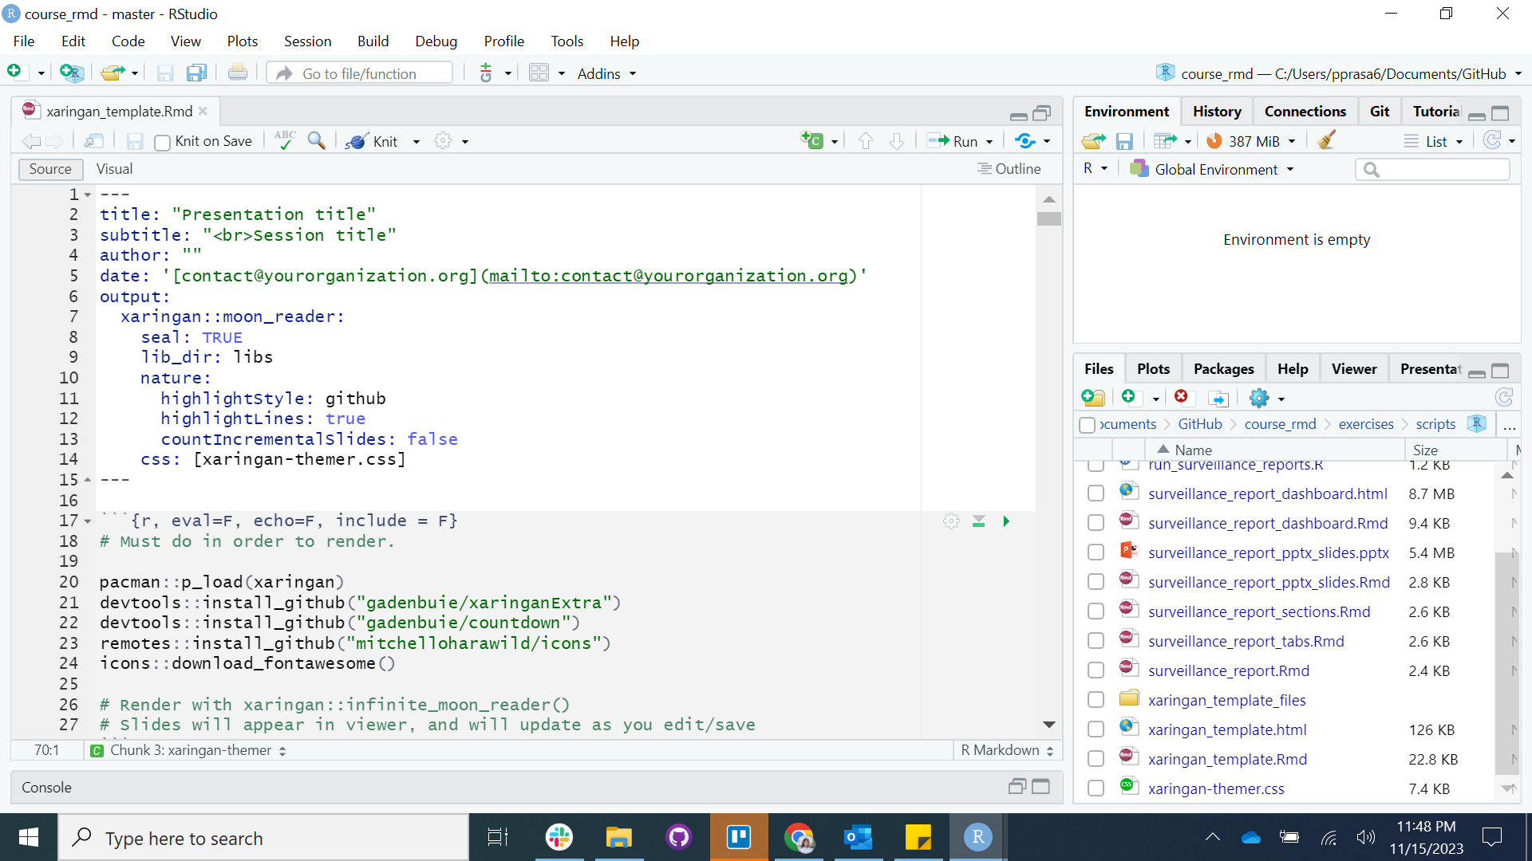This screenshot has height=861, width=1532.
Task: Tick the path select-all checkbox in Files
Action: pyautogui.click(x=1087, y=425)
